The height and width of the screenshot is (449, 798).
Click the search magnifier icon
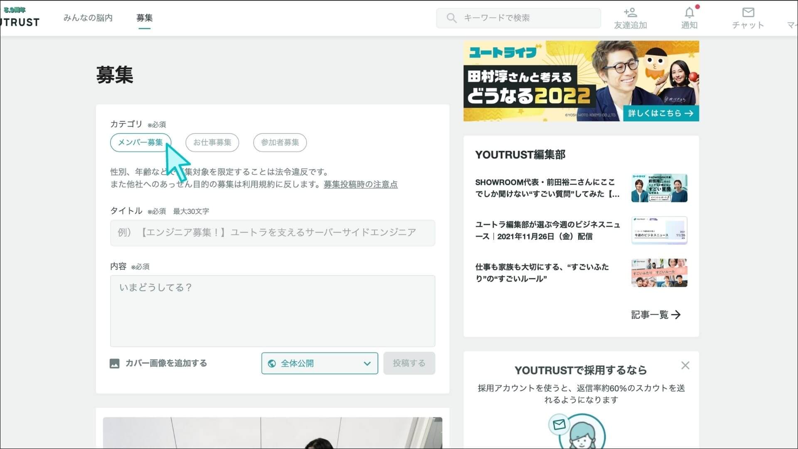click(x=452, y=18)
